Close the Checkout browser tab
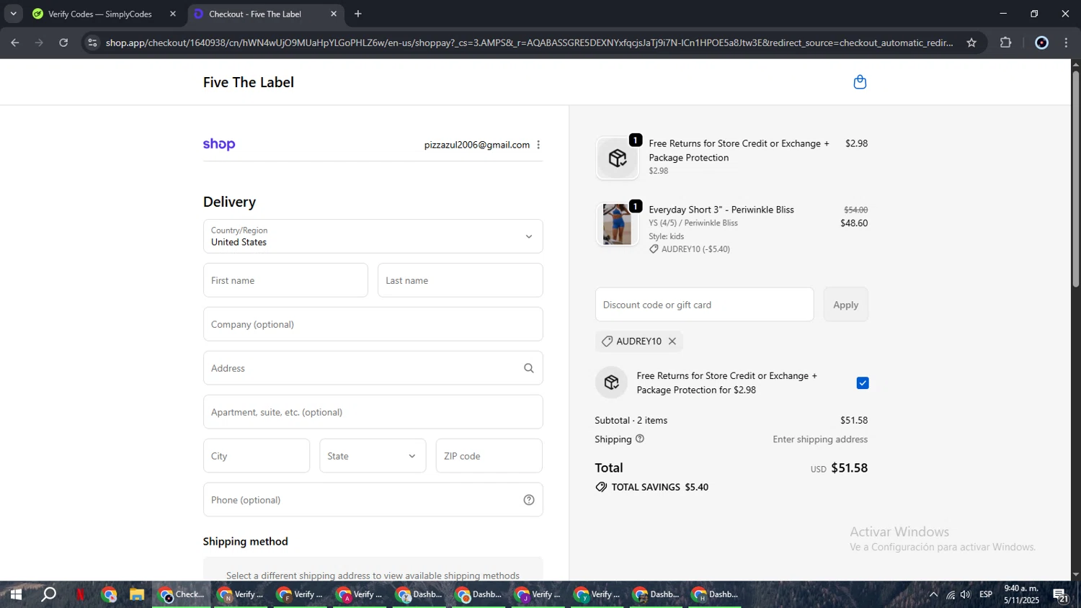 [x=334, y=14]
